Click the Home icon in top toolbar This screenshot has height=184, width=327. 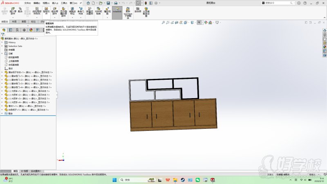(x=88, y=3)
